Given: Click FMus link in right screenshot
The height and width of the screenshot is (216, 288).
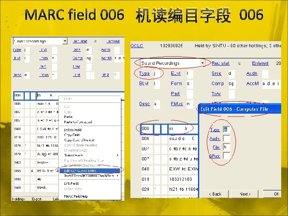Looking at the screenshot, I should point(177,104).
